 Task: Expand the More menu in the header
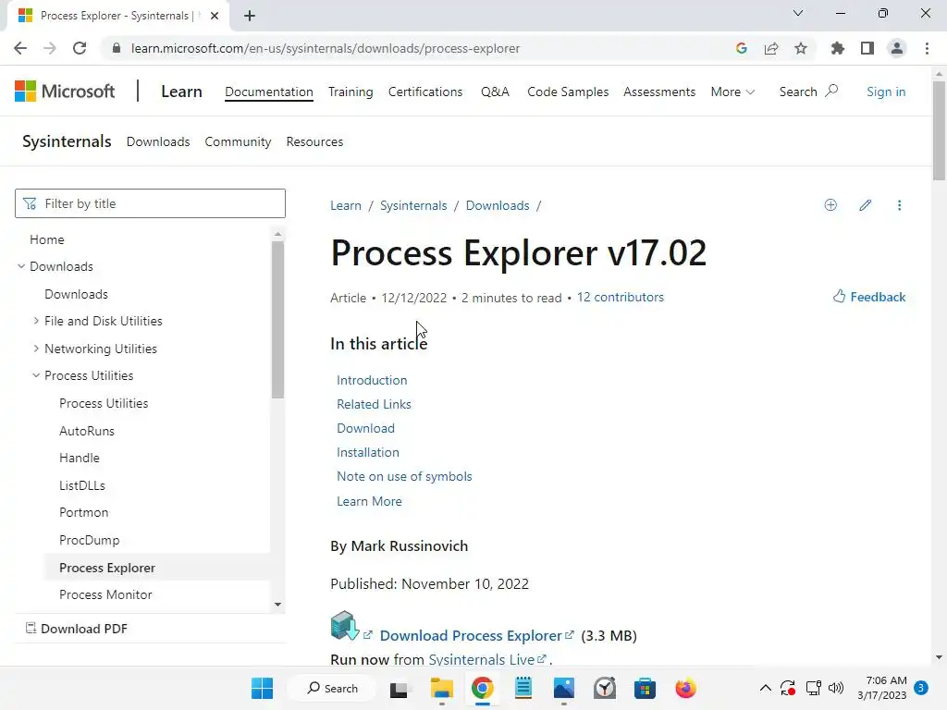click(732, 92)
